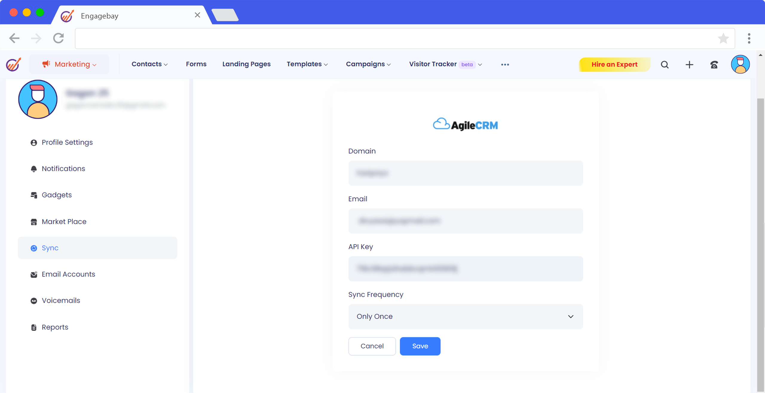Open the browser three-dot menu
Viewport: 765px width, 393px height.
(749, 39)
